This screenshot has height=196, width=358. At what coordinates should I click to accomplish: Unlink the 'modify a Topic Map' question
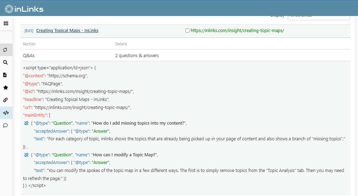(x=26, y=155)
